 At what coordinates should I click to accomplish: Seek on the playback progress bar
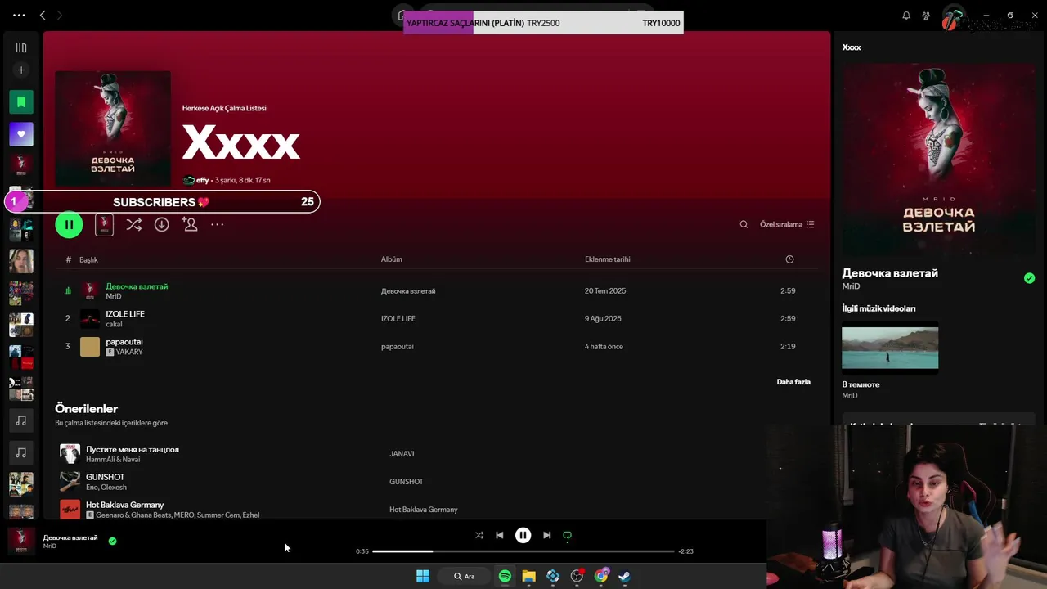[523, 551]
